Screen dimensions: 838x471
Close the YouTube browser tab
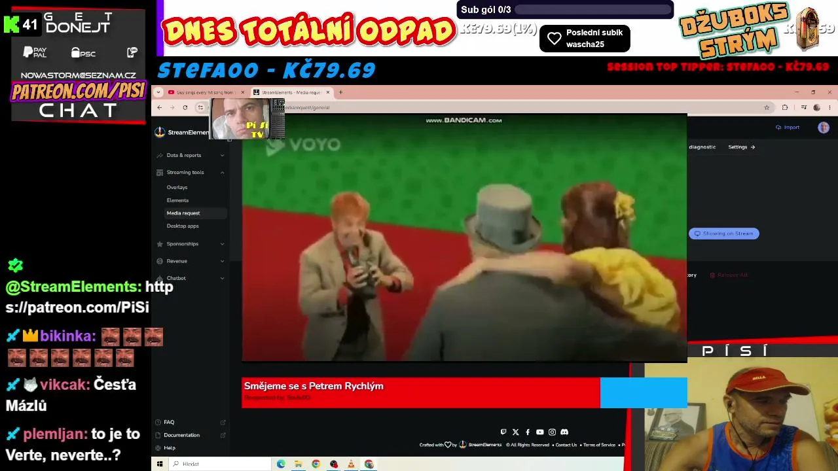click(242, 92)
